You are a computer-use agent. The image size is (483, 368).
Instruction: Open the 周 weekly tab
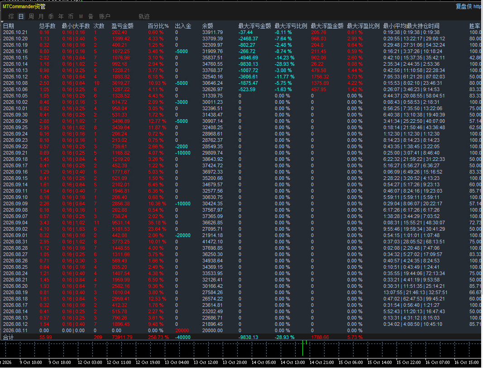point(31,16)
